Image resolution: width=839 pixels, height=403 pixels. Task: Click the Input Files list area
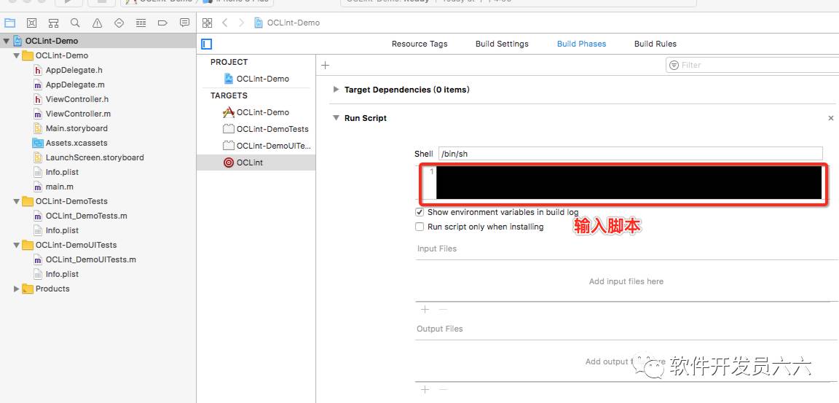(x=626, y=281)
